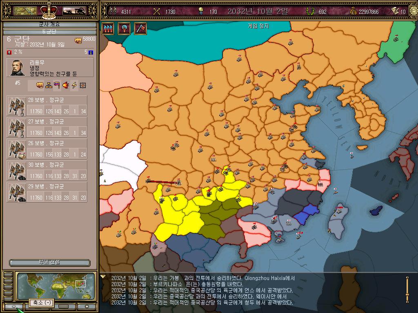The image size is (418, 313).
Task: Click the fist attribute icon under leader
Action: [x=40, y=85]
